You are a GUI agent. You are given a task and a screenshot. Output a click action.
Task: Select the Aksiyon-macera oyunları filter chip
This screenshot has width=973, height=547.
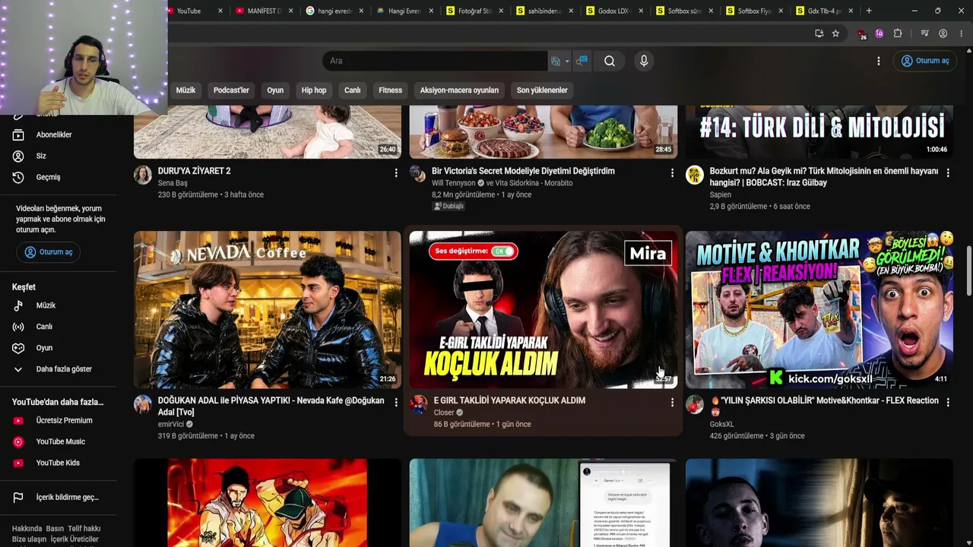459,90
